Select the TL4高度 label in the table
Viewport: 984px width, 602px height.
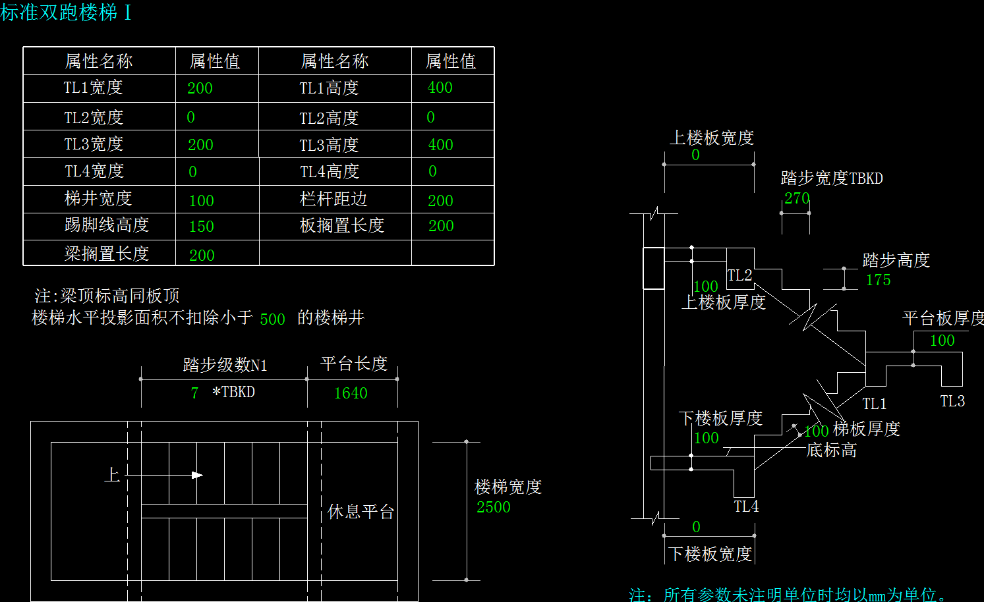coord(330,172)
